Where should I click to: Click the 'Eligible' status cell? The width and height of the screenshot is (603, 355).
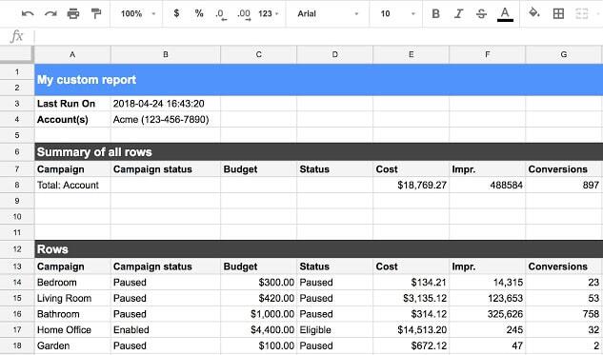click(334, 329)
